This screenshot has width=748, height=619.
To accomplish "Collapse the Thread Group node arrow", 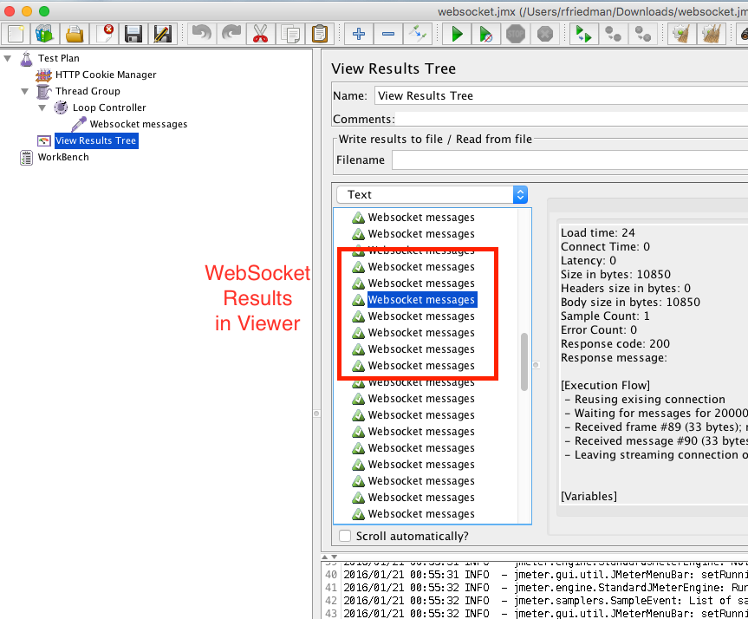I will point(25,91).
